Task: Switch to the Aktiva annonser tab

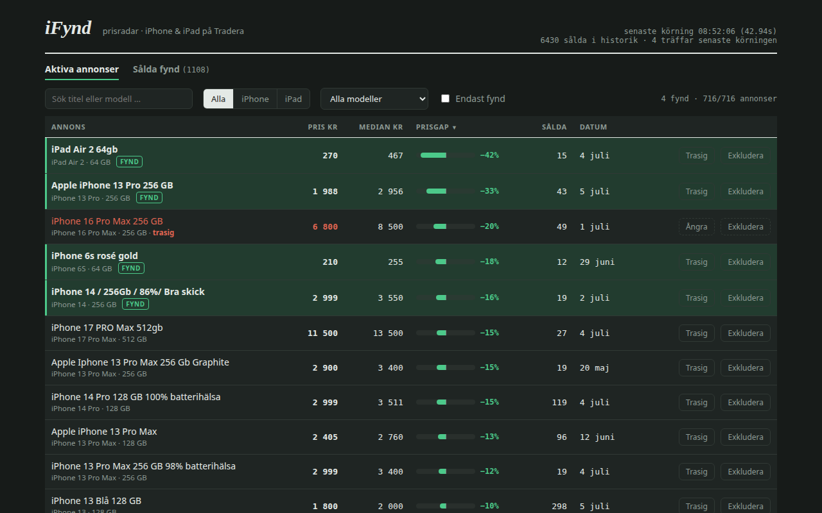Action: [82, 69]
